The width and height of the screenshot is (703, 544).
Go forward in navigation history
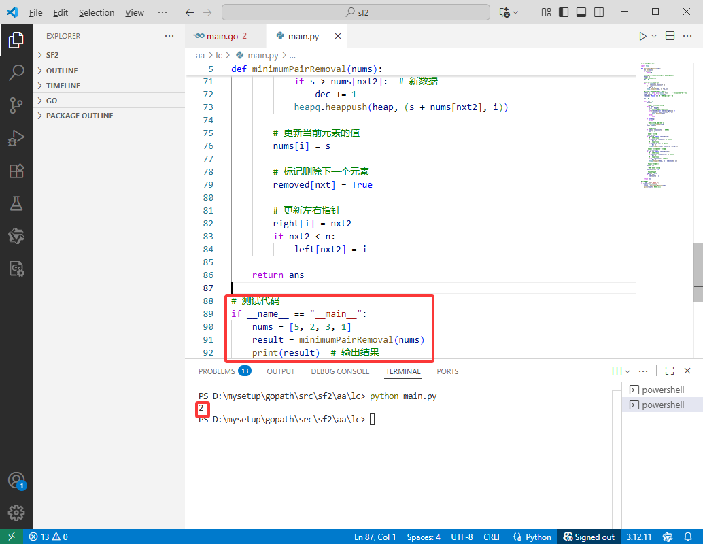pyautogui.click(x=207, y=12)
